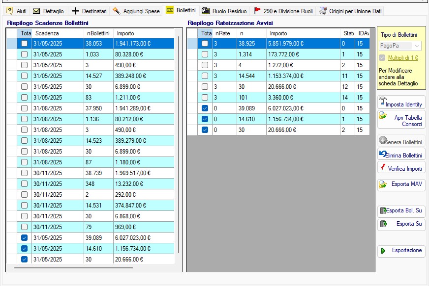Sort by the nRate column header
This screenshot has width=429, height=286.
[x=224, y=33]
